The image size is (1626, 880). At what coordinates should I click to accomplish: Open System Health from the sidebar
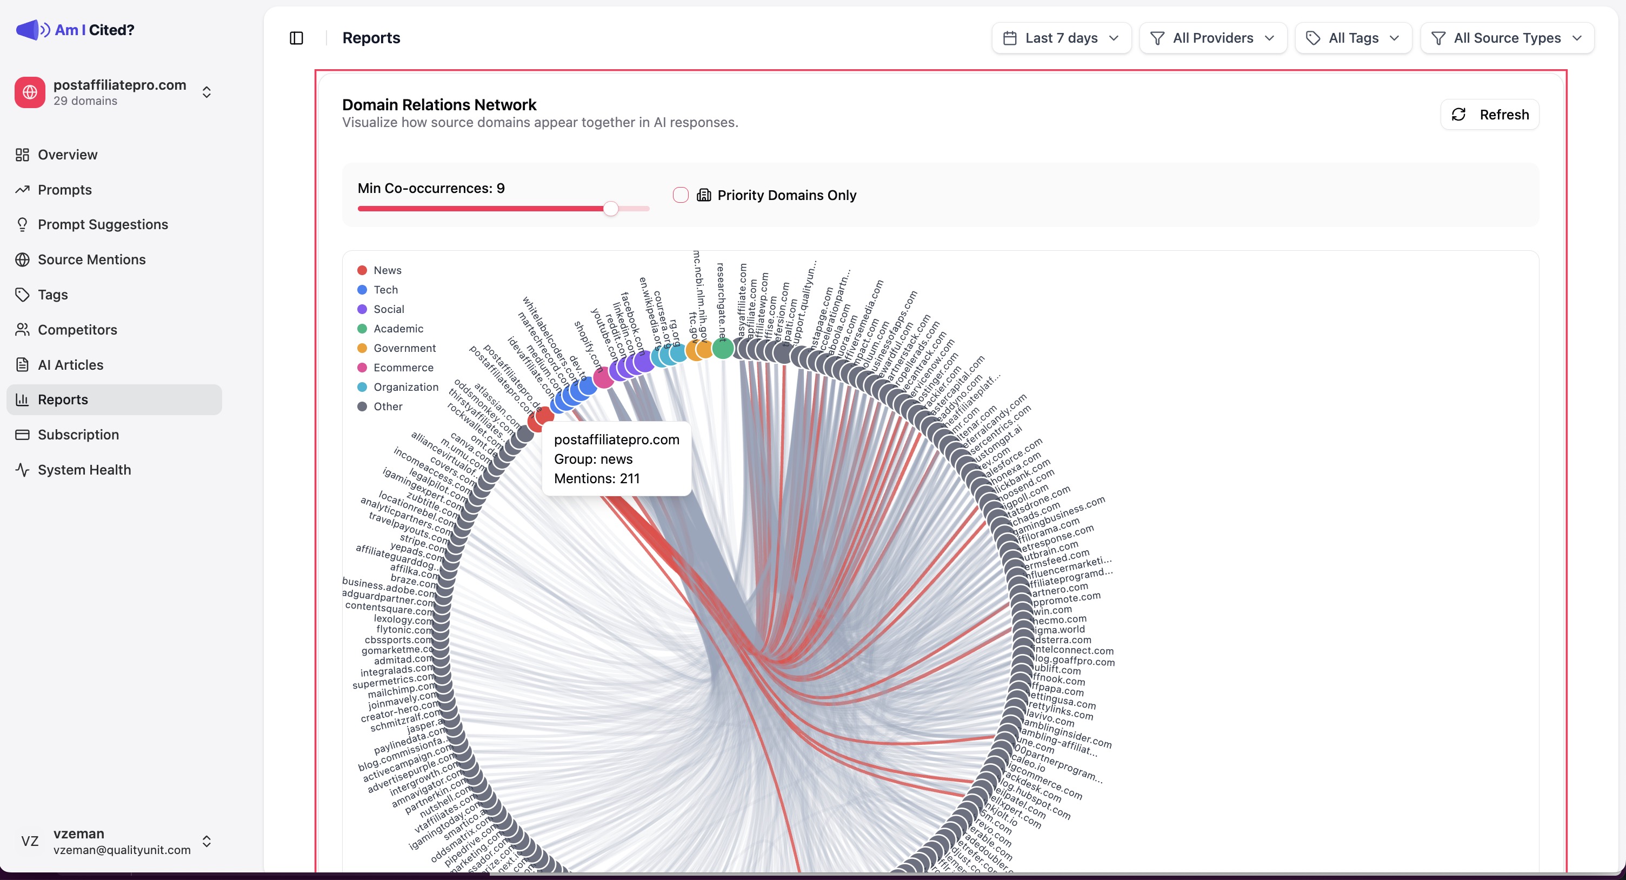[83, 469]
